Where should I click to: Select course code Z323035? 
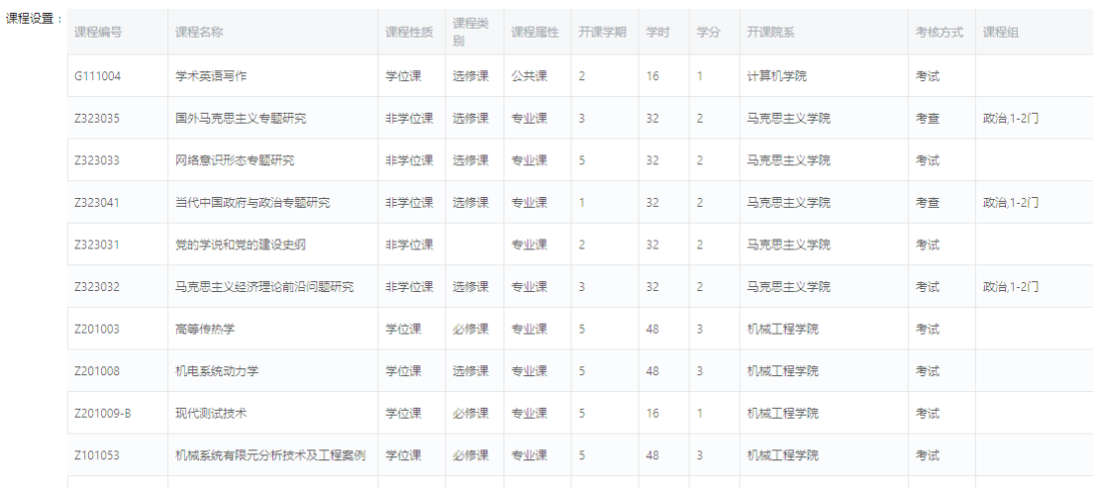[x=97, y=118]
